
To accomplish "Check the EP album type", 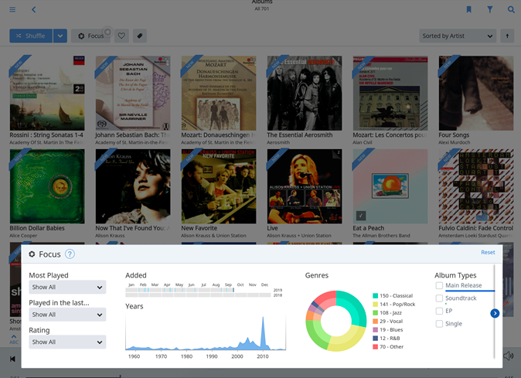I will coord(439,311).
